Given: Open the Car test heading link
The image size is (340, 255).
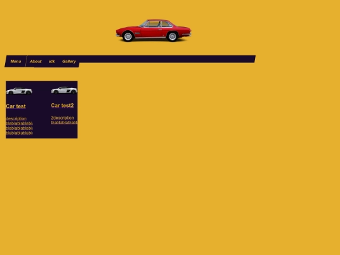Looking at the screenshot, I should click(x=16, y=106).
